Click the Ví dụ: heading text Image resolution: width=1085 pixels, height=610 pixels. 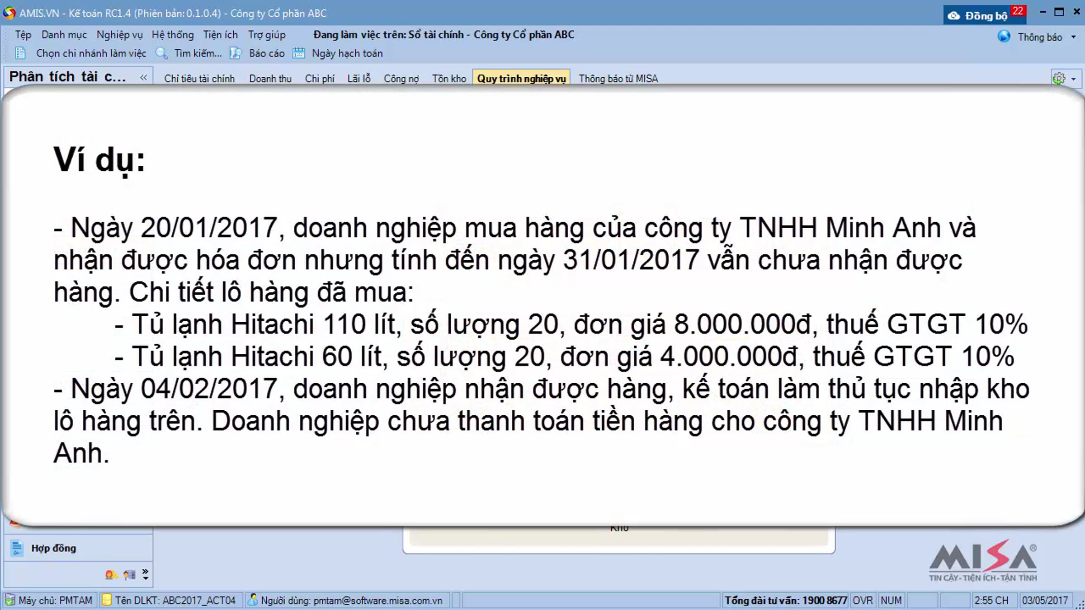(99, 160)
